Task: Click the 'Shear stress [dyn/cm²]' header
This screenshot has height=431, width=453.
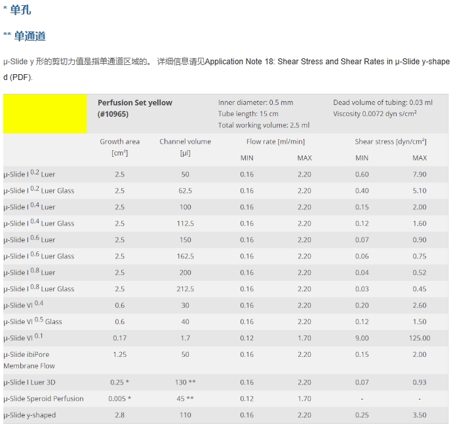Action: coord(390,142)
